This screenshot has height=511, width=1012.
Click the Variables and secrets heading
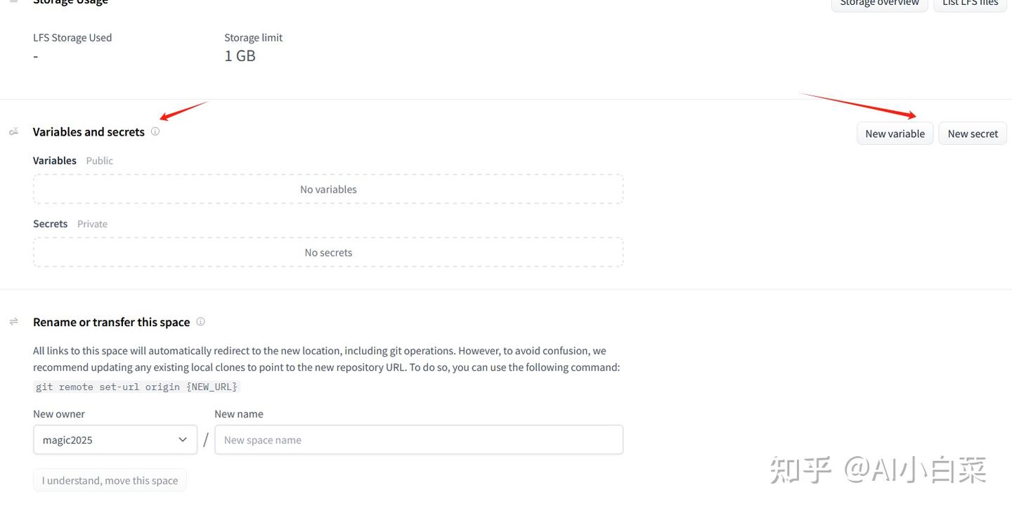pos(89,131)
